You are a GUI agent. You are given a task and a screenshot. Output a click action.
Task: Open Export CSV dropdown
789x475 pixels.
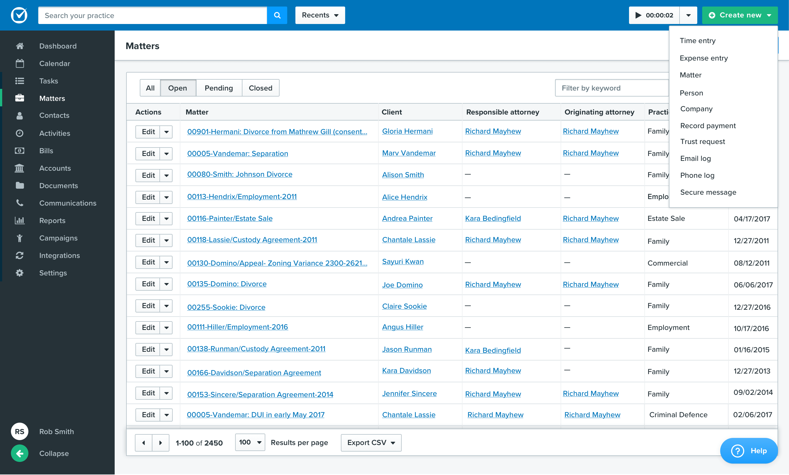tap(371, 443)
